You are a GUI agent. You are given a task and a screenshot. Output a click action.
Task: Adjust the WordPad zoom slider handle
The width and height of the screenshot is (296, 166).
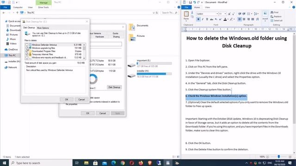pos(278,157)
